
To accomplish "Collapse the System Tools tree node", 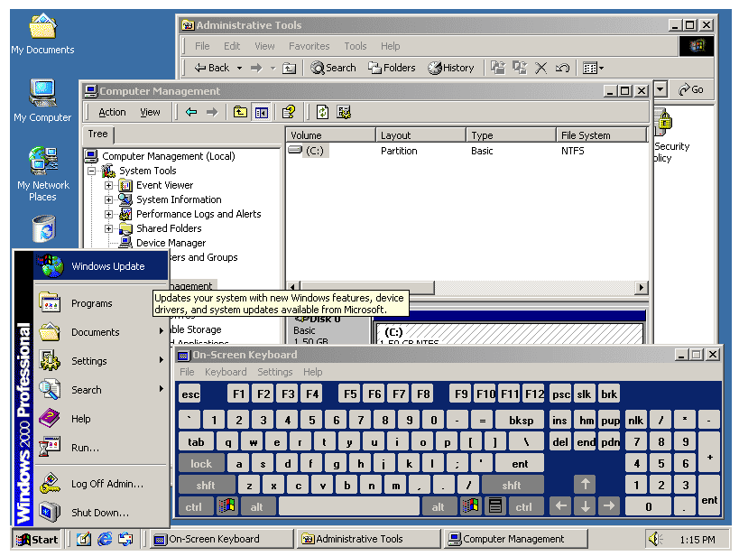I will point(91,171).
